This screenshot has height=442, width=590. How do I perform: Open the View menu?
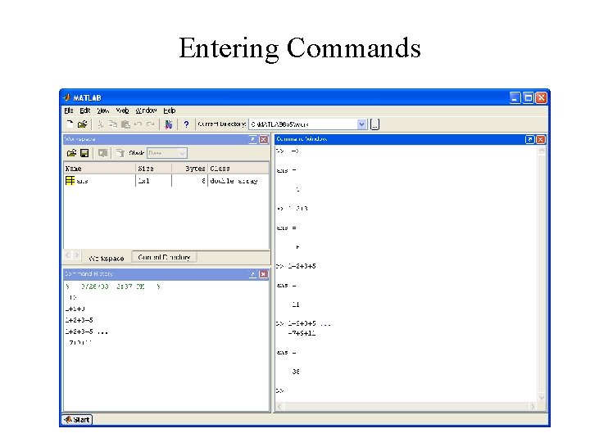coord(102,110)
